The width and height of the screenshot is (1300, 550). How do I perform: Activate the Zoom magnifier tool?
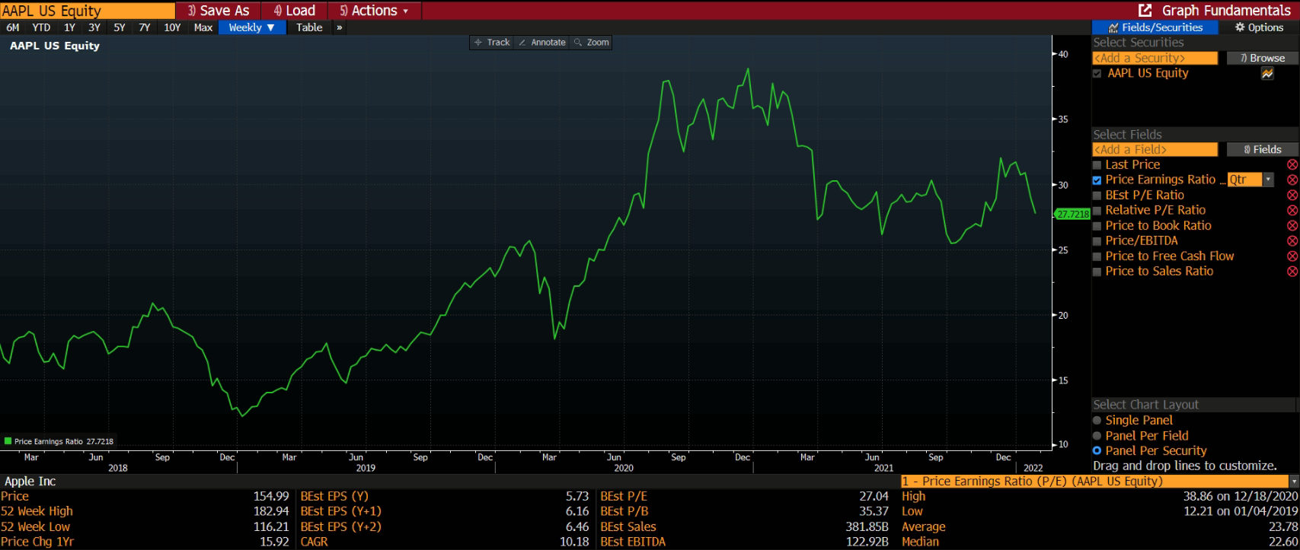591,43
